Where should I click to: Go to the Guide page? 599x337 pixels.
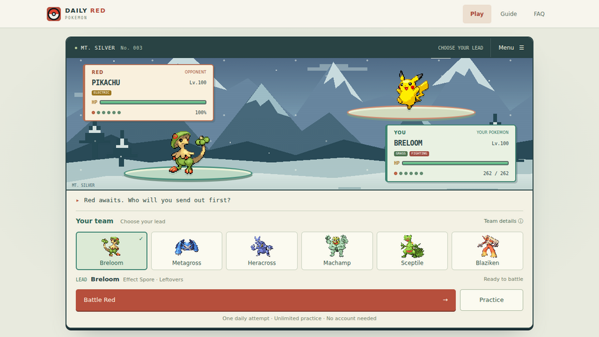[x=509, y=14]
